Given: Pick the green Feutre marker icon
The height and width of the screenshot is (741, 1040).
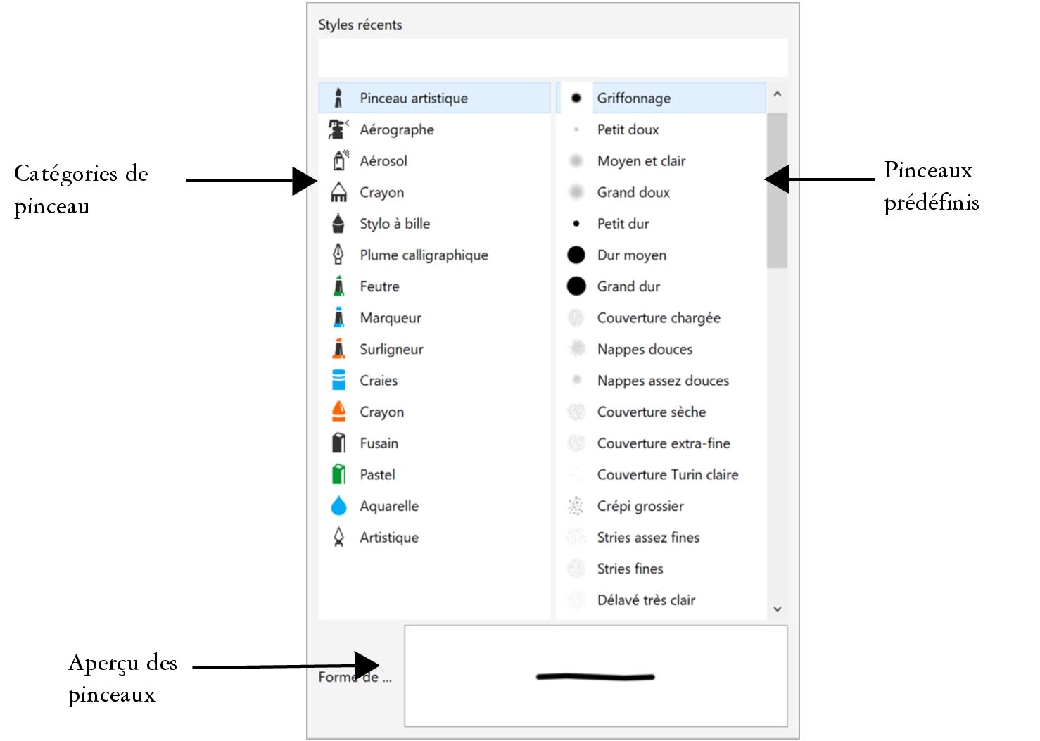Looking at the screenshot, I should pos(338,286).
